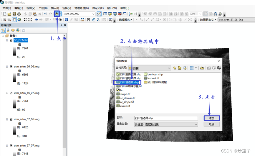Uncheck the utm_srtm_56_06.img layer
This screenshot has height=156, width=255.
(x=11, y=67)
